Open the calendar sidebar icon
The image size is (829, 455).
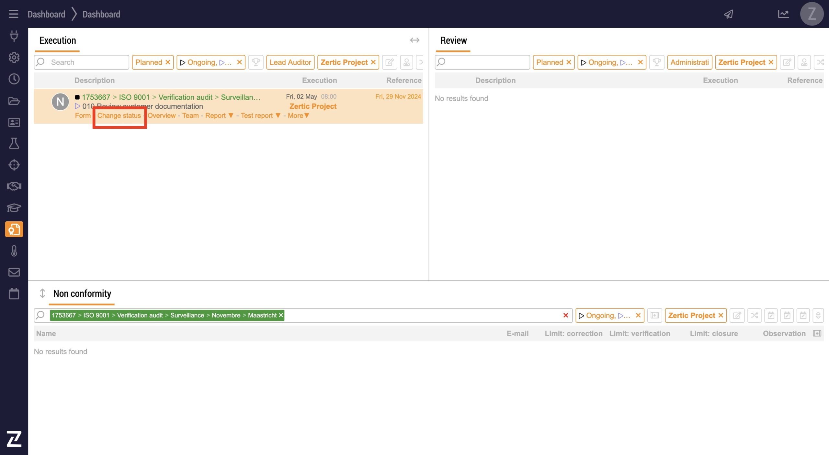click(x=14, y=294)
